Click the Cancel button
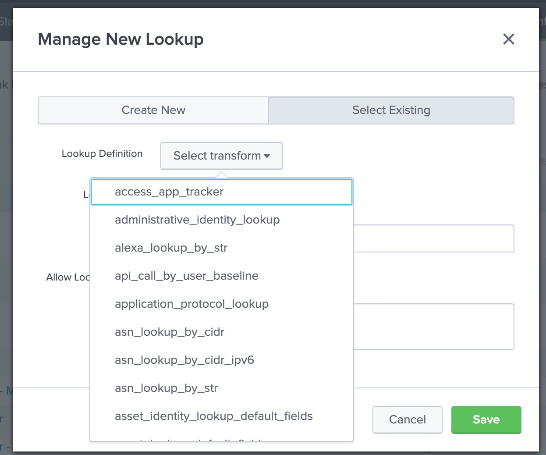The width and height of the screenshot is (546, 455). click(x=407, y=419)
